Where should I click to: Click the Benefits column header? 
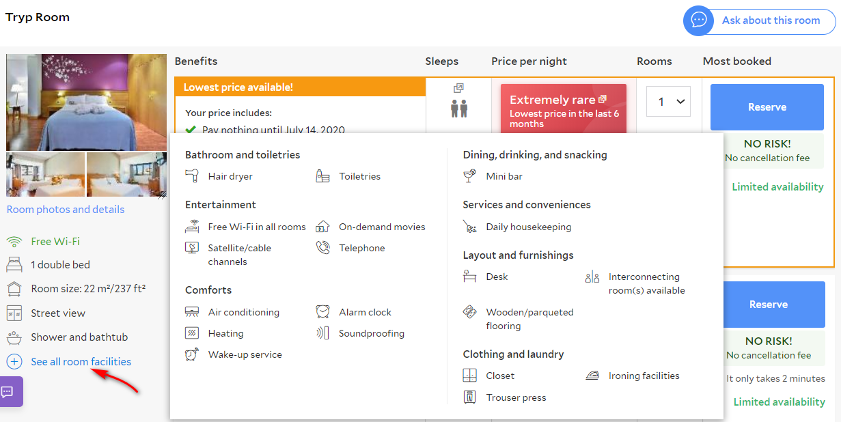coord(196,61)
